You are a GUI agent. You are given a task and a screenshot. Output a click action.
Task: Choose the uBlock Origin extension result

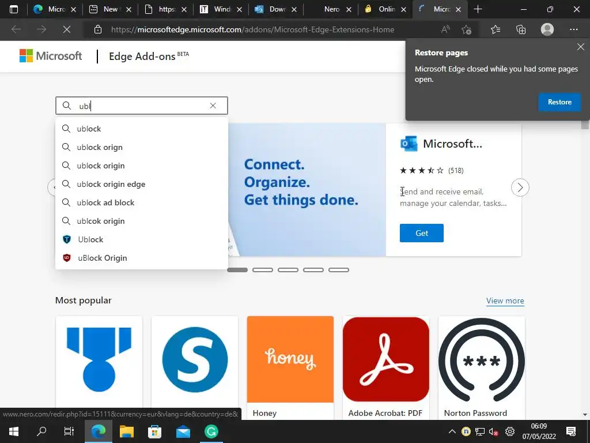click(x=142, y=258)
